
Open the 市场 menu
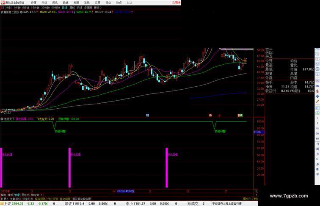44,3
